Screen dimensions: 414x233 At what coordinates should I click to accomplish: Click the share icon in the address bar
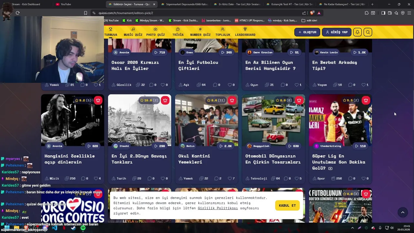[304, 13]
